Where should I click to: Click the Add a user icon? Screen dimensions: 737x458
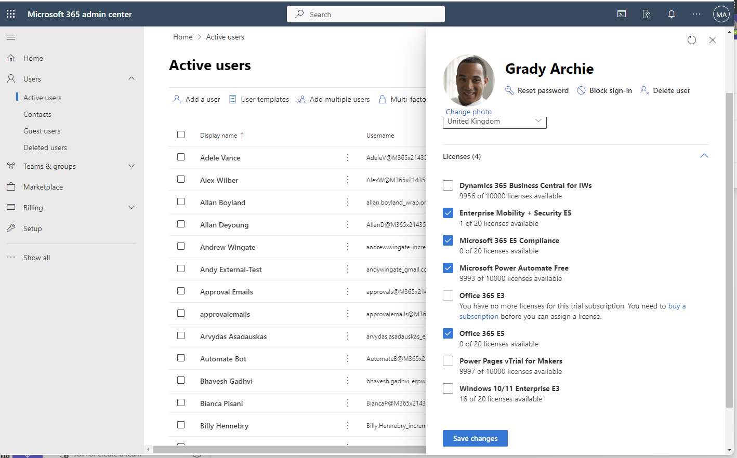177,99
